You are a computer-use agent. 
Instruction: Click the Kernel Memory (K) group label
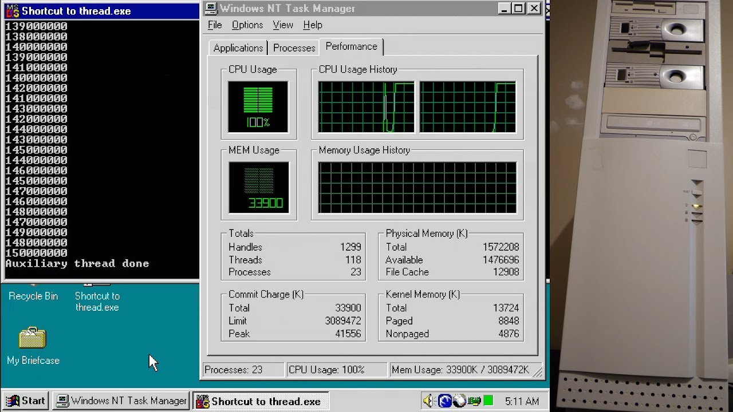pyautogui.click(x=423, y=294)
